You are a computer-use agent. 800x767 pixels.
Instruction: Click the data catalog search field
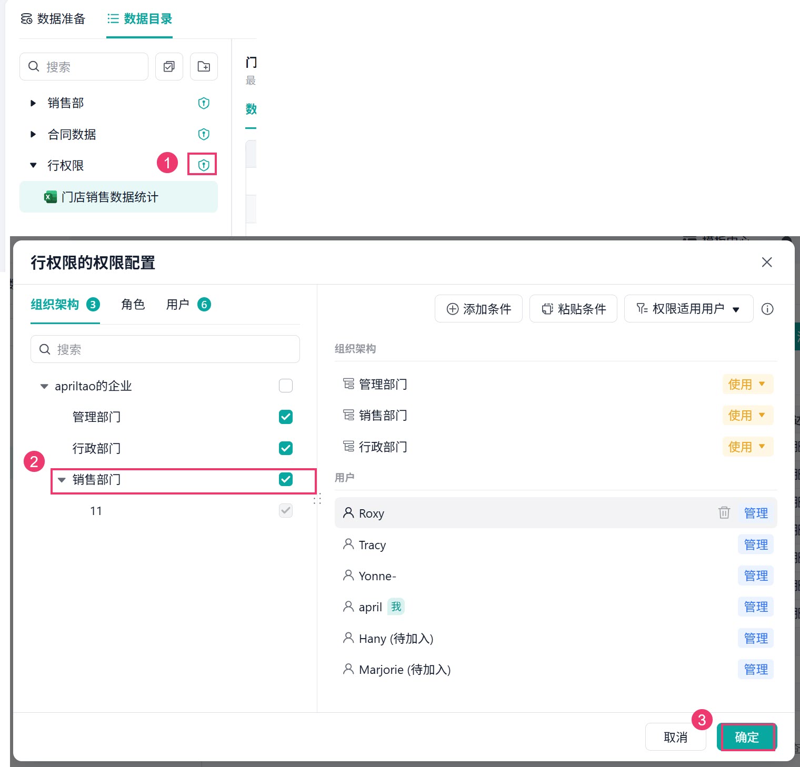click(84, 66)
